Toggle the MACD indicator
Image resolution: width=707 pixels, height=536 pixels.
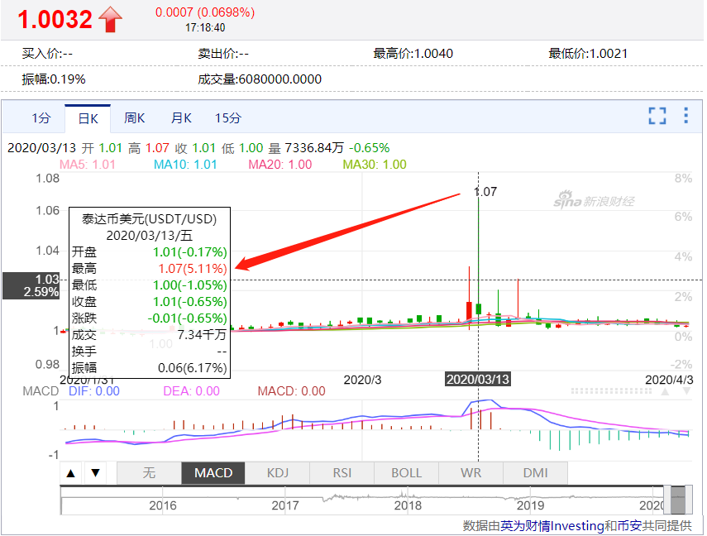[213, 473]
